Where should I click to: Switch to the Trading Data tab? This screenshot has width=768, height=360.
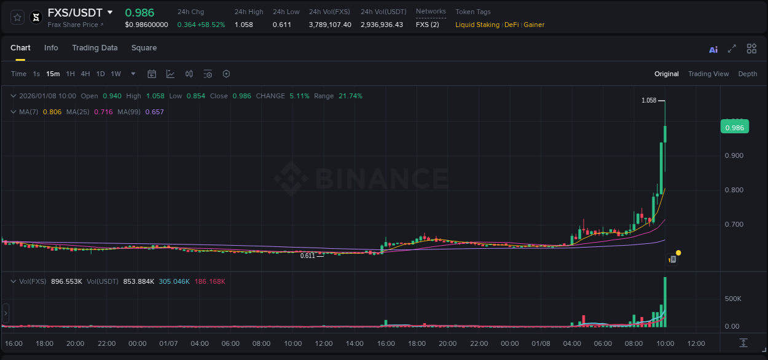[x=95, y=47]
